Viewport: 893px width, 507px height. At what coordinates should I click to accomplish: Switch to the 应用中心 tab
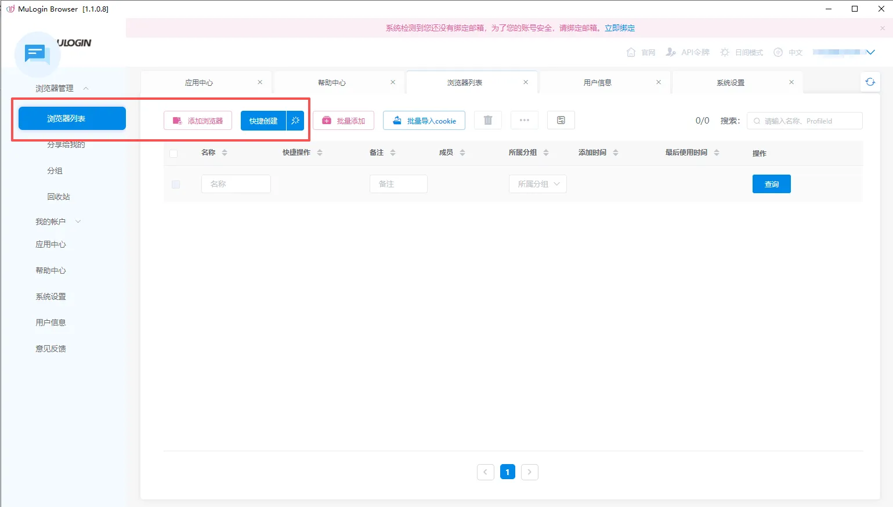(199, 82)
